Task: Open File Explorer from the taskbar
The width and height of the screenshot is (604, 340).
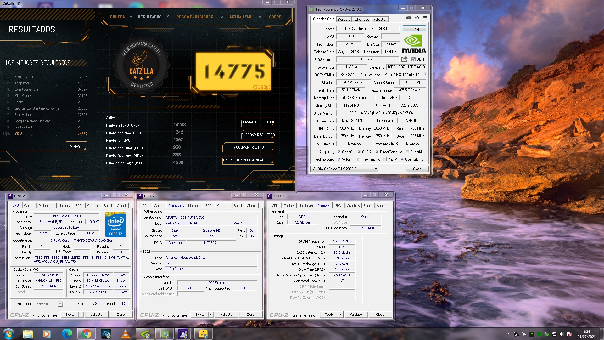Action: [28, 334]
